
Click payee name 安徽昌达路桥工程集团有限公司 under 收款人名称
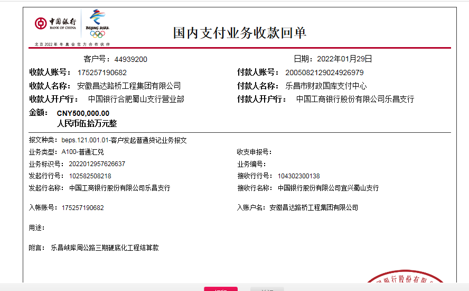(x=129, y=86)
